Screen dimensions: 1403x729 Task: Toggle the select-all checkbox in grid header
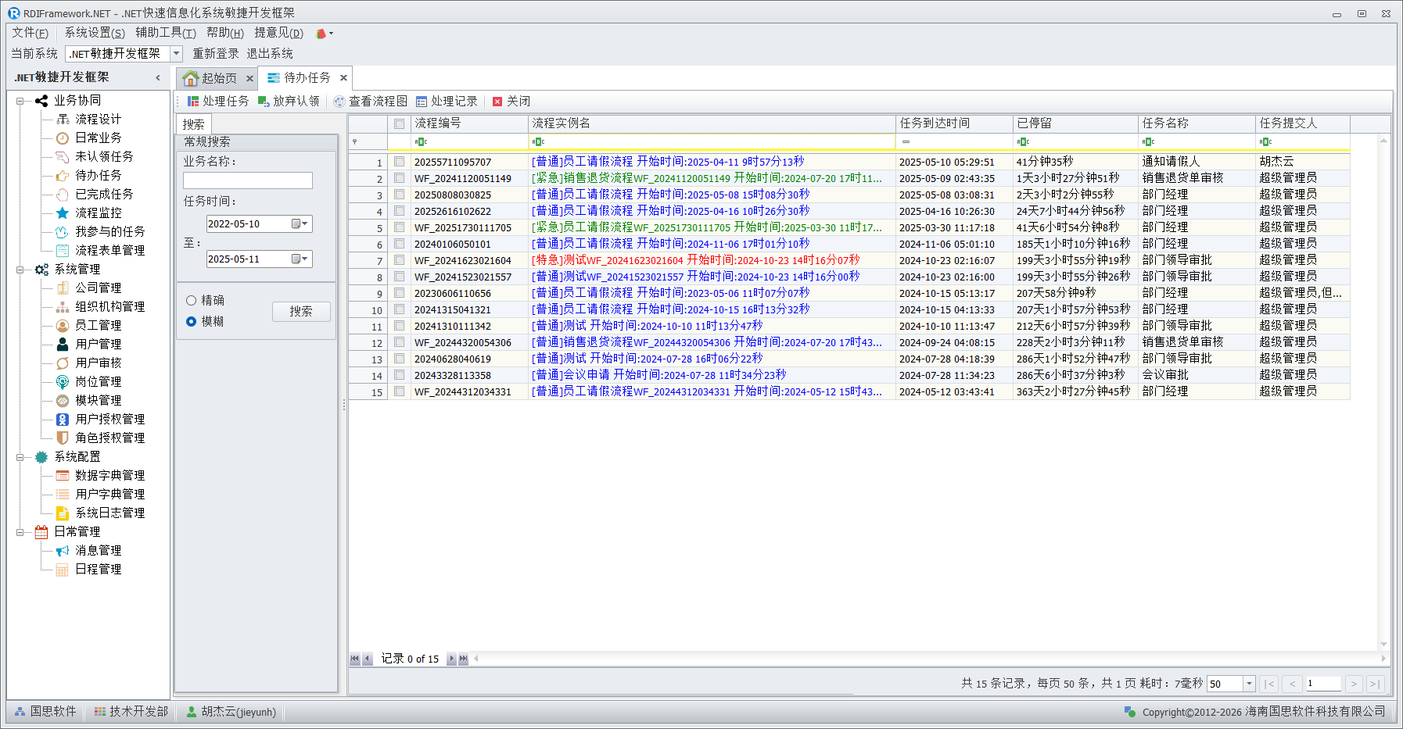tap(400, 123)
